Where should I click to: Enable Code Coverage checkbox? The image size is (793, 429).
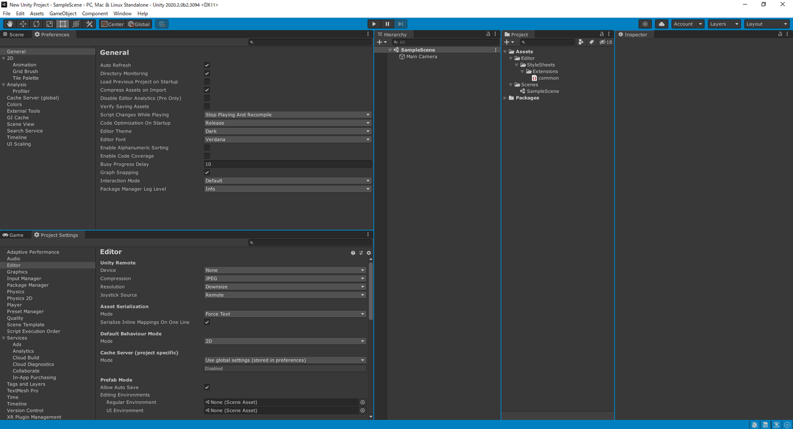[x=207, y=156]
